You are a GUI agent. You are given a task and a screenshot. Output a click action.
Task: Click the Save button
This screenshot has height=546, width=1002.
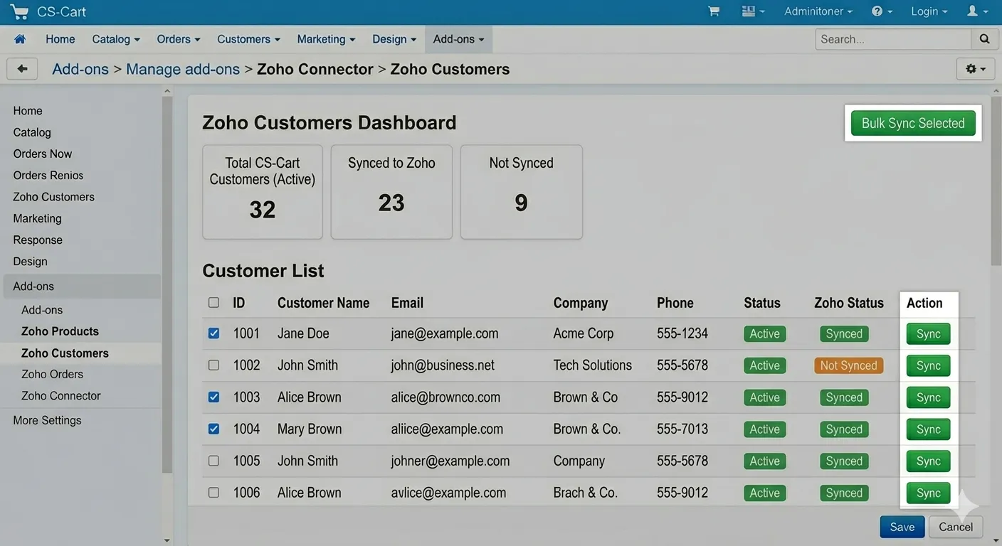pyautogui.click(x=902, y=527)
